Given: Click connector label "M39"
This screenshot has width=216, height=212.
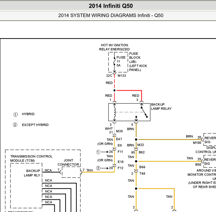Looking at the screenshot, I should click(x=119, y=131).
